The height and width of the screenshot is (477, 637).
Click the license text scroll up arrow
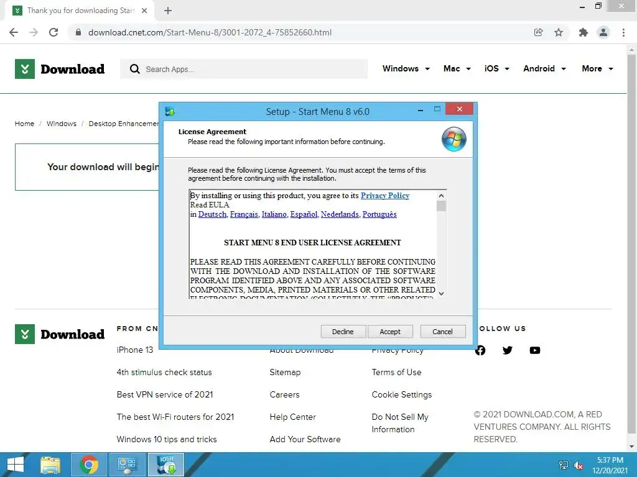pos(441,196)
